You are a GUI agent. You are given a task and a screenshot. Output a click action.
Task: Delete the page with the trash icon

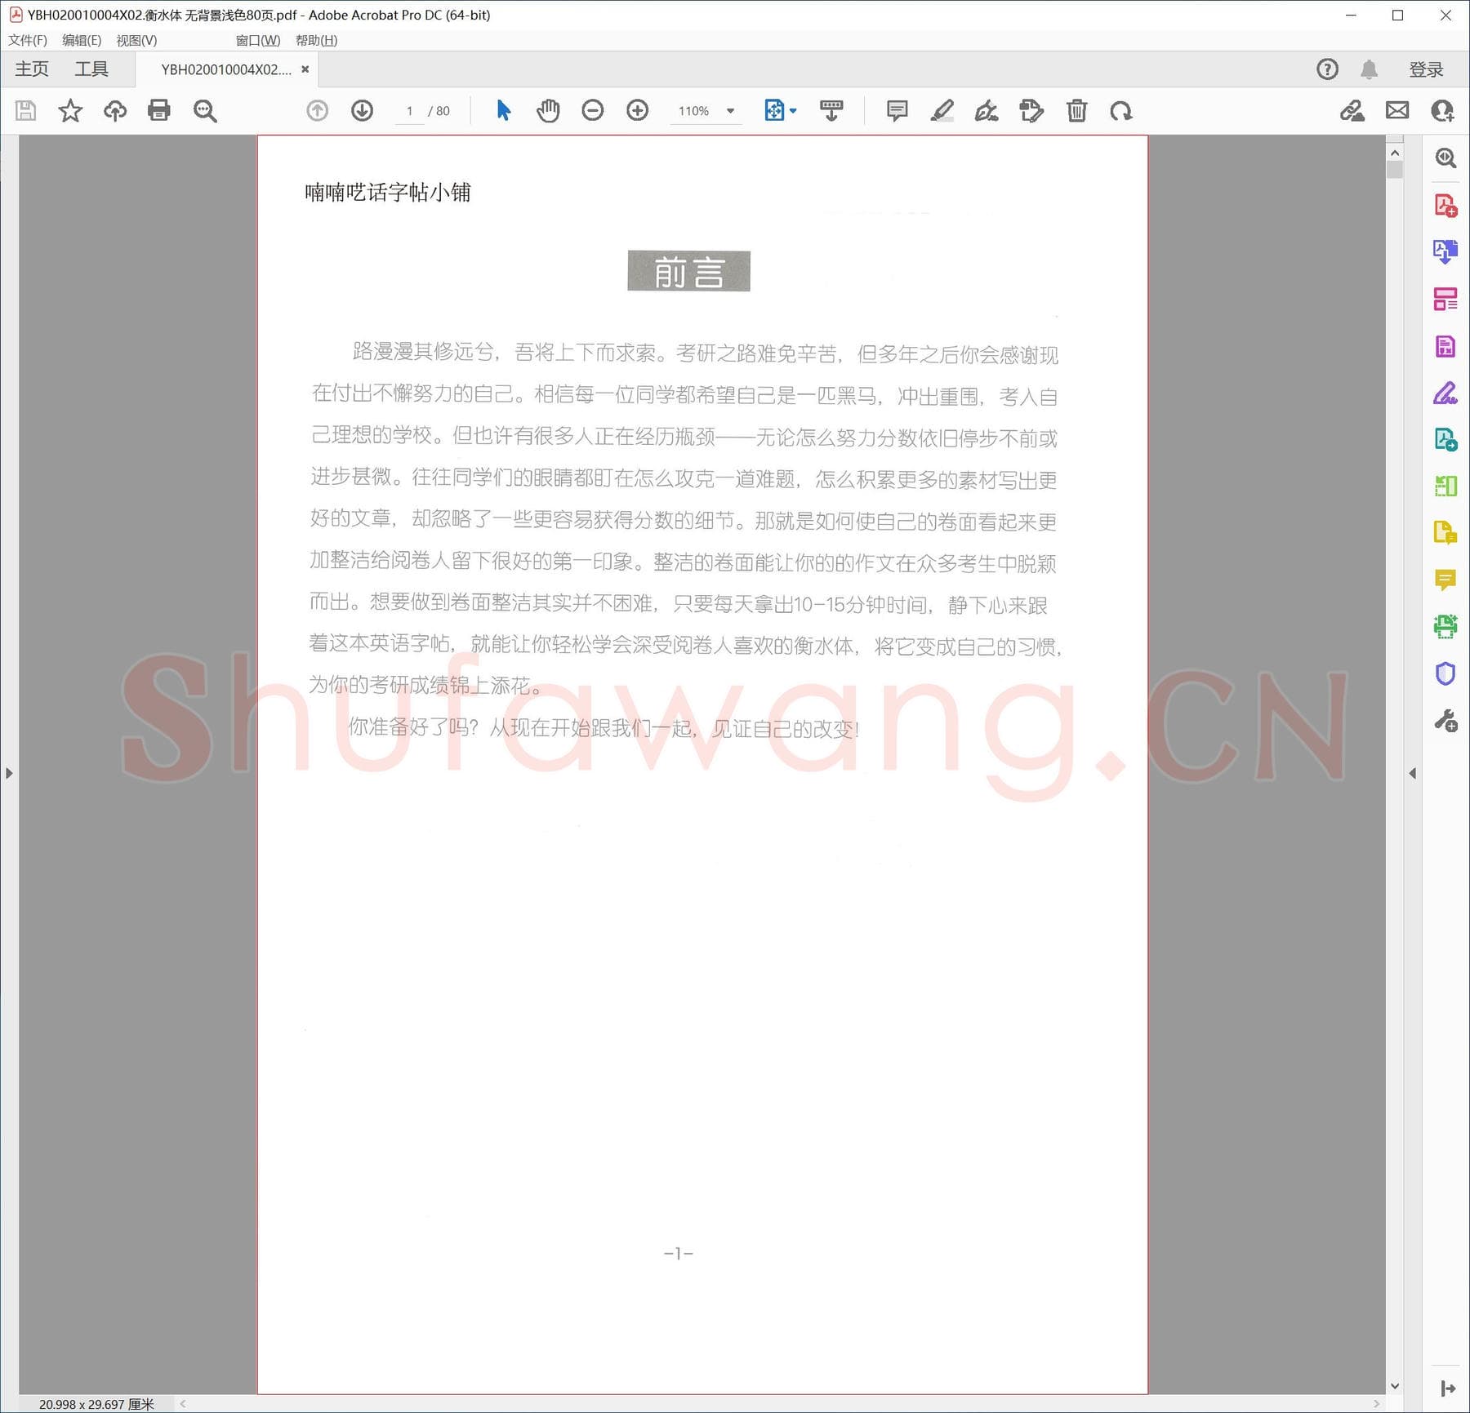pyautogui.click(x=1077, y=110)
